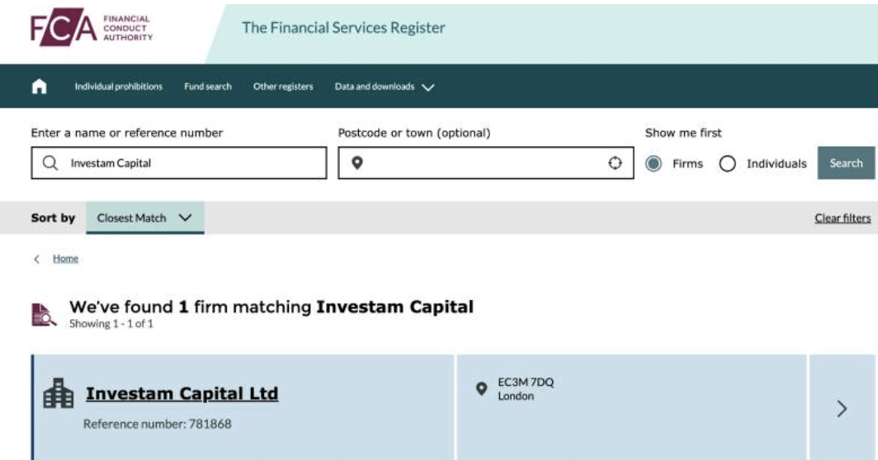Expand the Data and downloads menu
Screen dimensions: 878x460
[x=384, y=87]
